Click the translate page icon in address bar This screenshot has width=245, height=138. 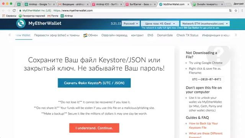coord(230,10)
